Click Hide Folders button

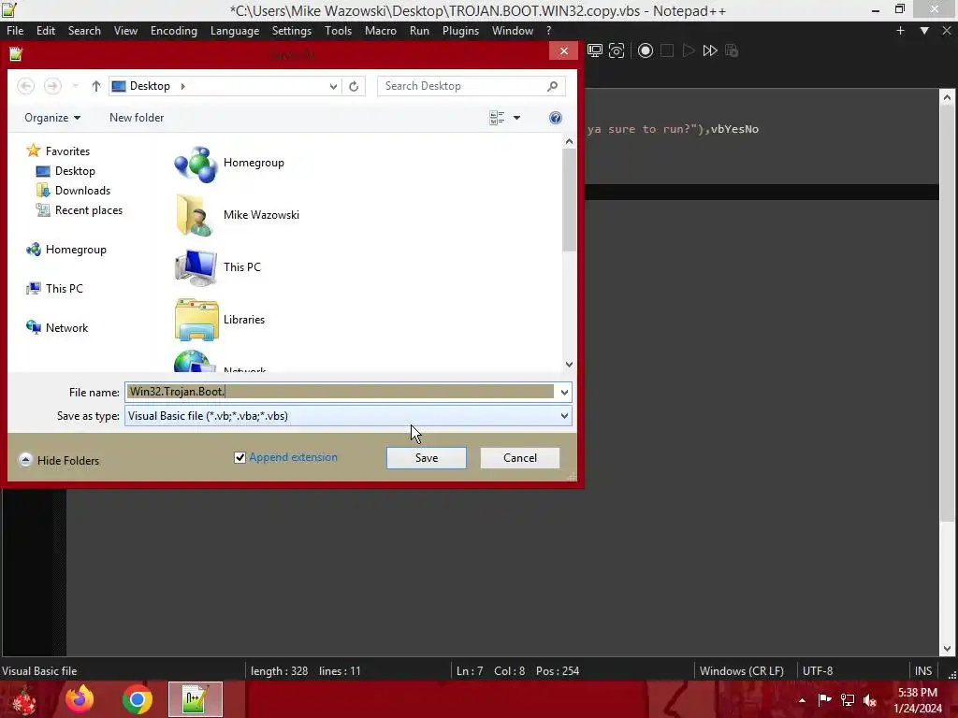[59, 460]
